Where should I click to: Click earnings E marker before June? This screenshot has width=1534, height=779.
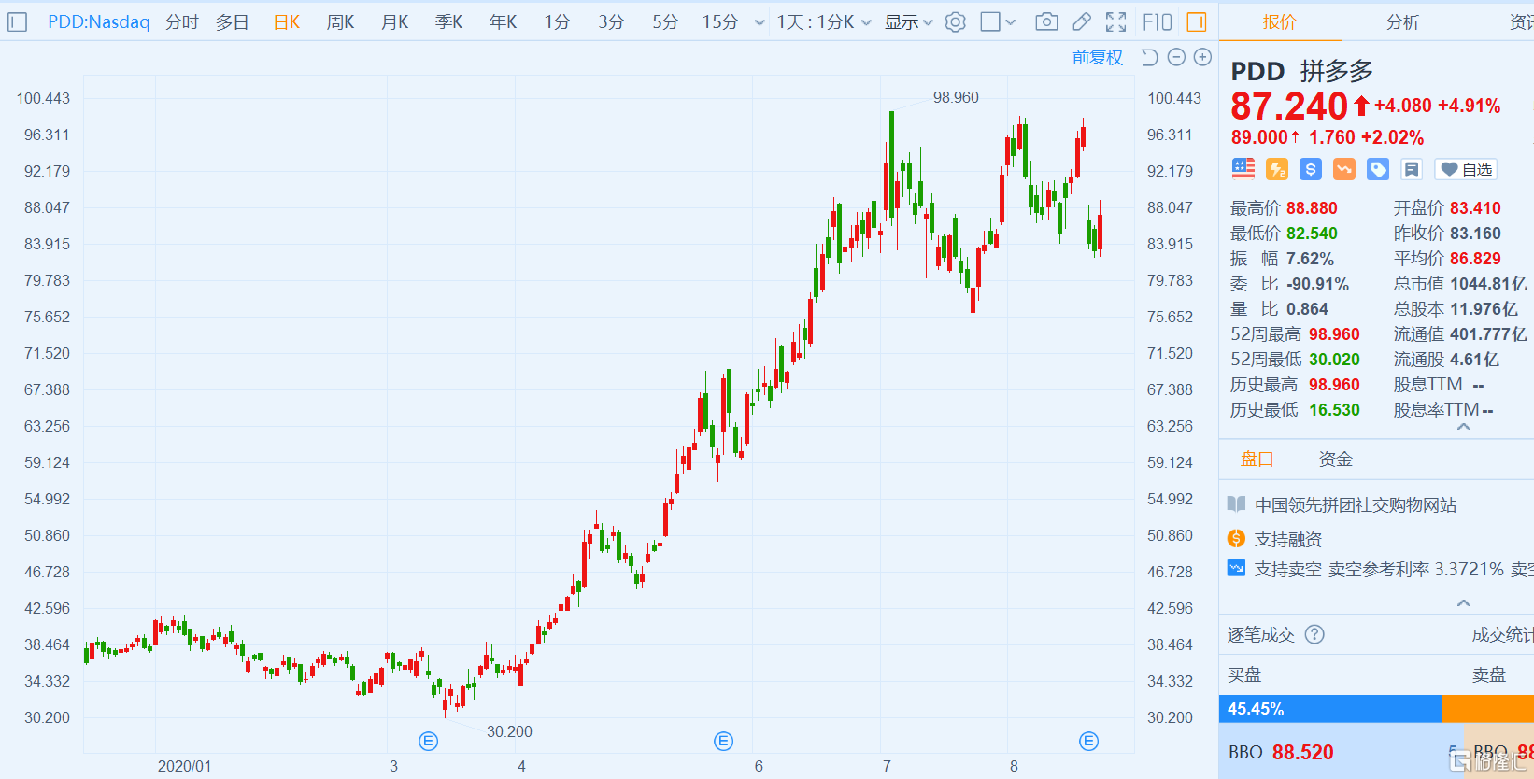723,742
